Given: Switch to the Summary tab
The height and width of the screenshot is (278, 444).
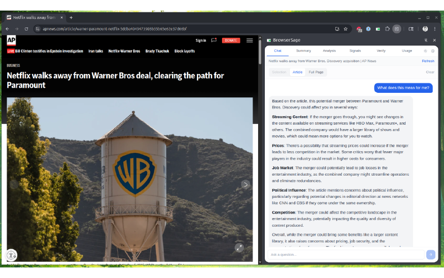Looking at the screenshot, I should coord(304,51).
